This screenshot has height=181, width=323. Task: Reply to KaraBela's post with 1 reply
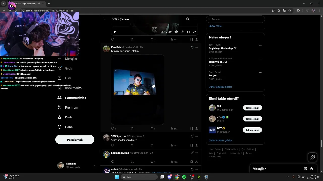coord(114,128)
